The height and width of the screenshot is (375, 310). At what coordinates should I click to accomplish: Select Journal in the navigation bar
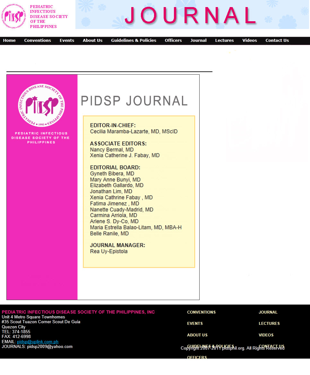tap(198, 41)
